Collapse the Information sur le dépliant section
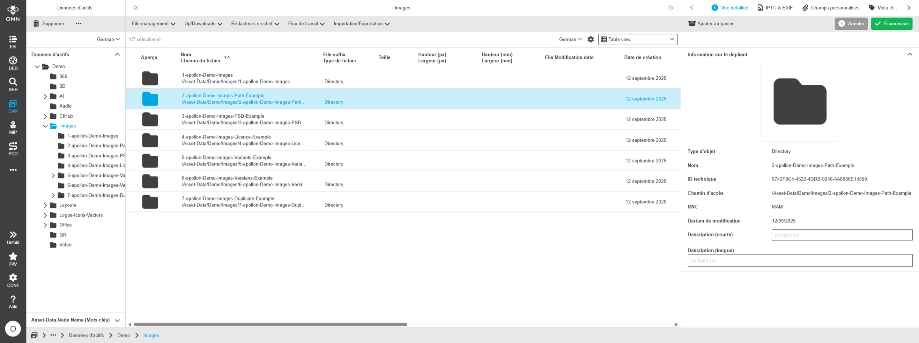This screenshot has width=919, height=343. point(910,54)
